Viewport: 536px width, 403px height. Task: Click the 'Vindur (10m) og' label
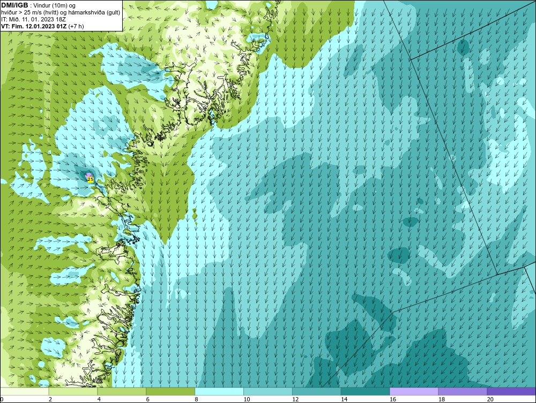pyautogui.click(x=55, y=6)
